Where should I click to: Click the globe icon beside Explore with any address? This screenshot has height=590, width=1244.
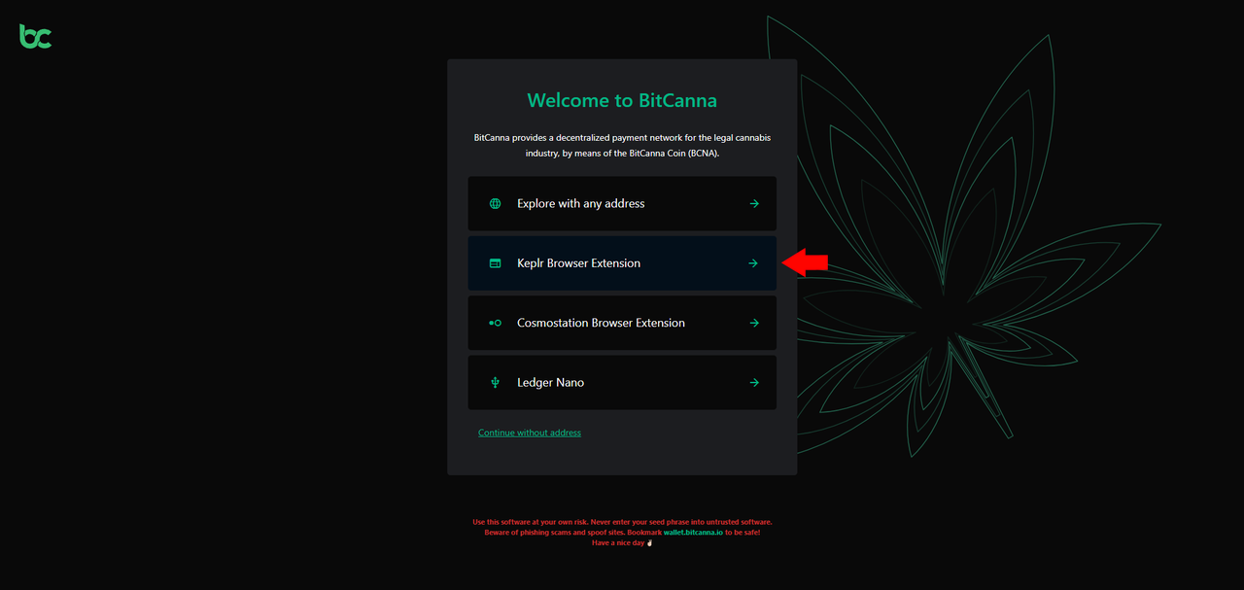[x=496, y=204]
